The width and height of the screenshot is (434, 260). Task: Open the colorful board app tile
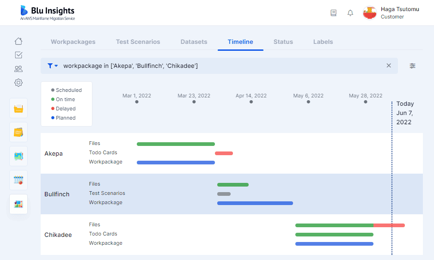[18, 204]
